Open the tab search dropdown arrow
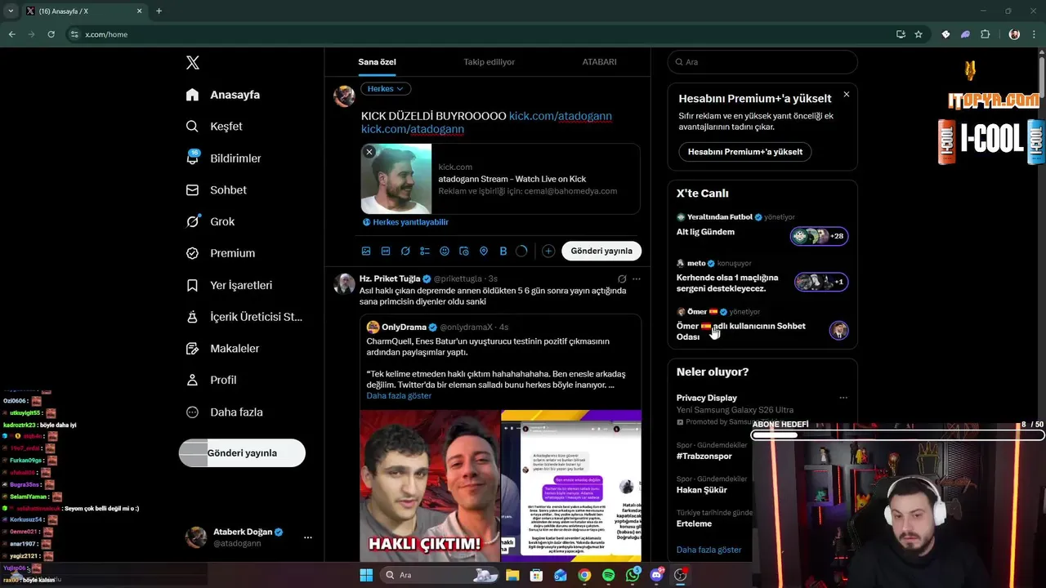The image size is (1046, 588). click(x=11, y=11)
